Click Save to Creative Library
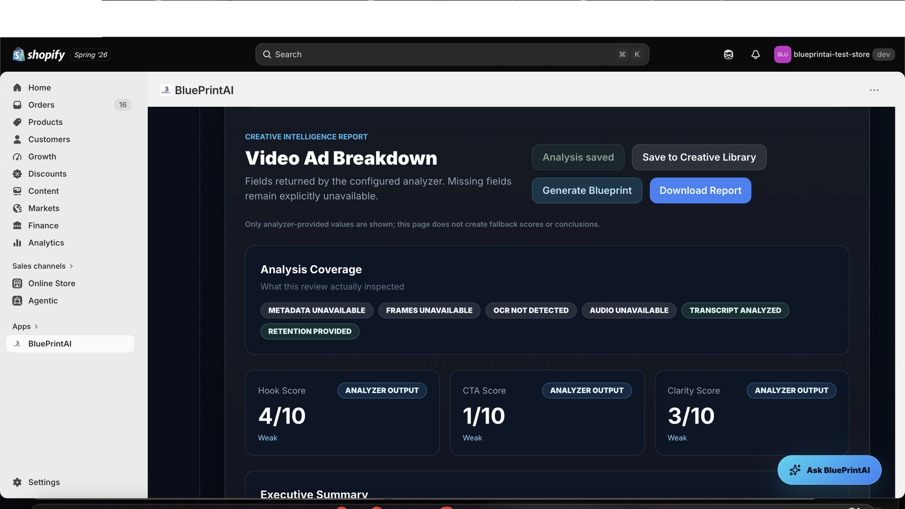 [699, 157]
